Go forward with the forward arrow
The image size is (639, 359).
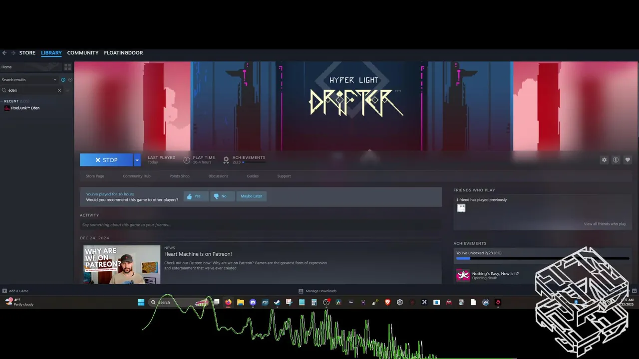coord(13,53)
